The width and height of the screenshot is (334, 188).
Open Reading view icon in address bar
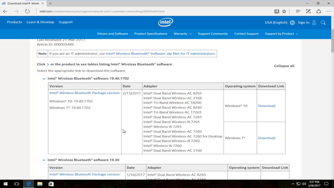click(x=277, y=11)
